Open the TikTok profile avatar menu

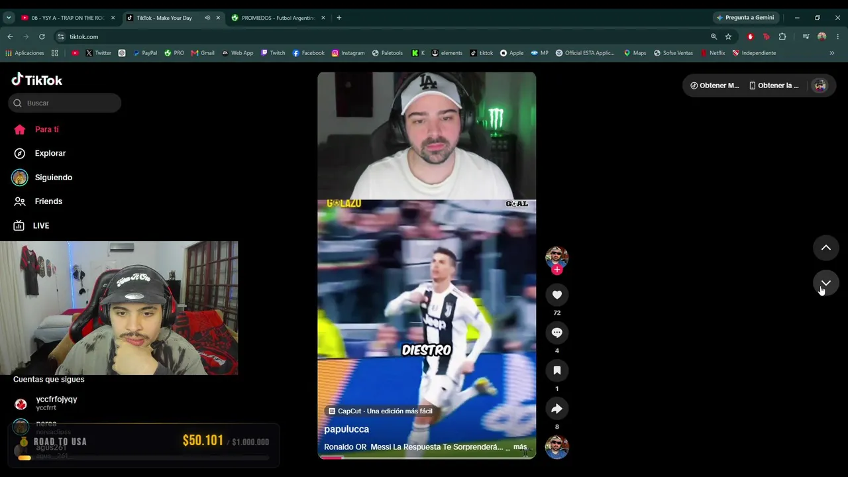820,85
